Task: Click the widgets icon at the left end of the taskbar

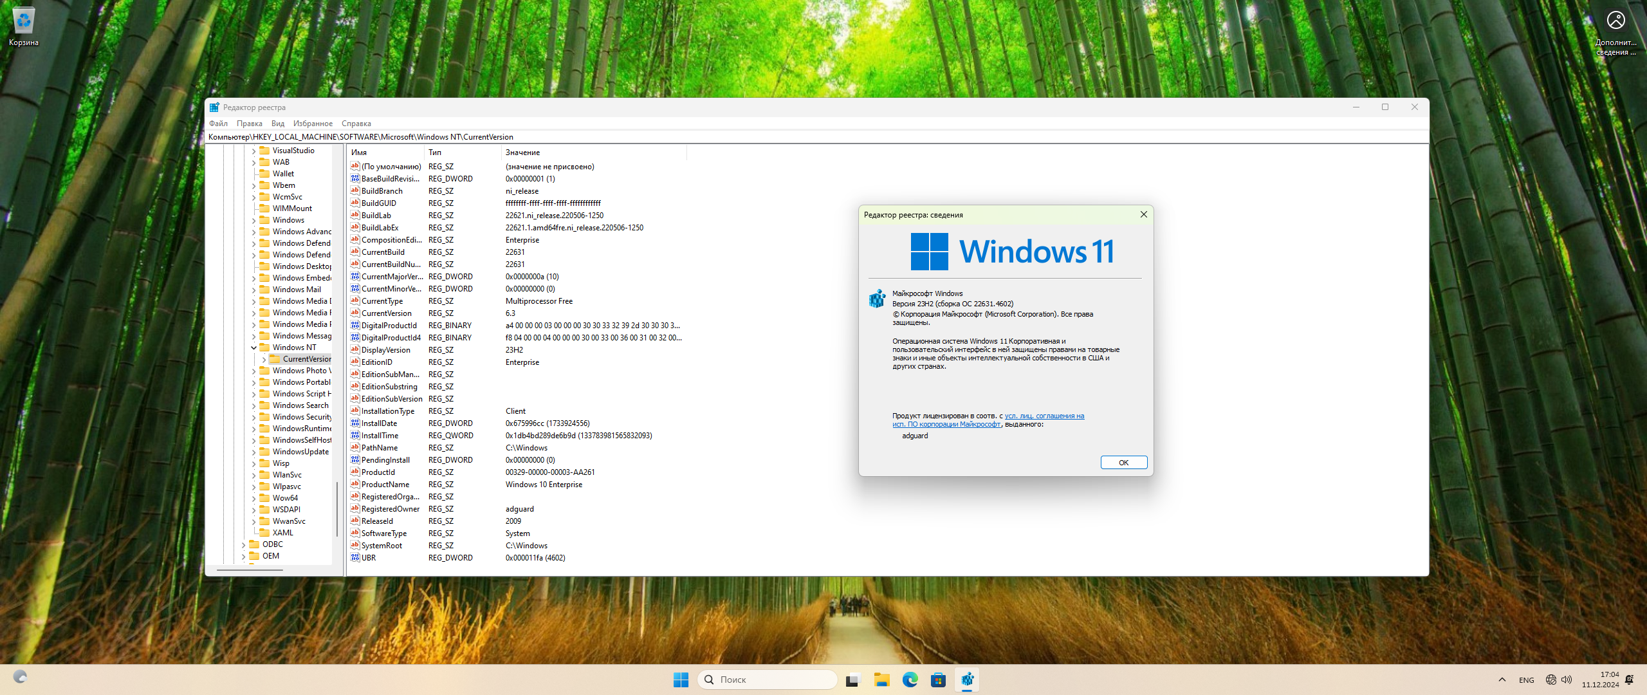Action: pyautogui.click(x=20, y=677)
